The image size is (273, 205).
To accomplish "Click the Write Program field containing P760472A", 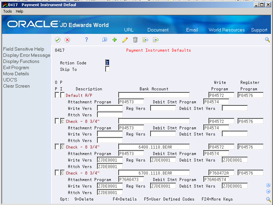I will pyautogui.click(x=221, y=173).
